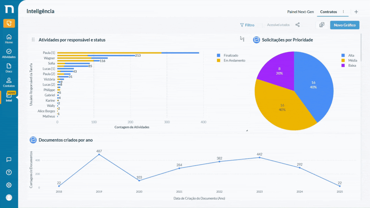Toggle Em Andamento legend entry
The width and height of the screenshot is (370, 208).
pyautogui.click(x=231, y=60)
